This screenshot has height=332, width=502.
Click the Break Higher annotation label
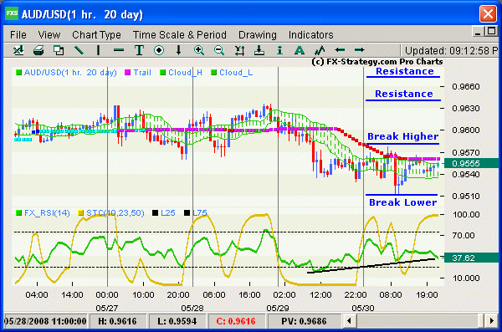tap(402, 136)
